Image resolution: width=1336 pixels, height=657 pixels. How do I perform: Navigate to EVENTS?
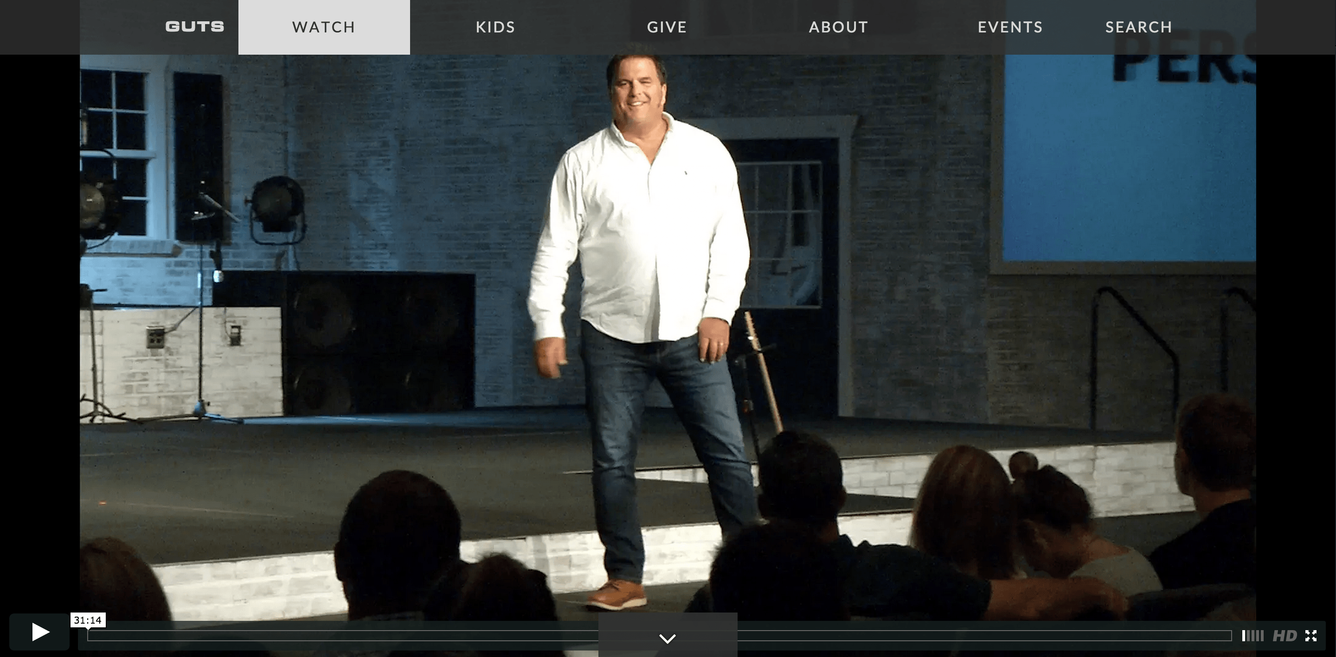pyautogui.click(x=1010, y=27)
